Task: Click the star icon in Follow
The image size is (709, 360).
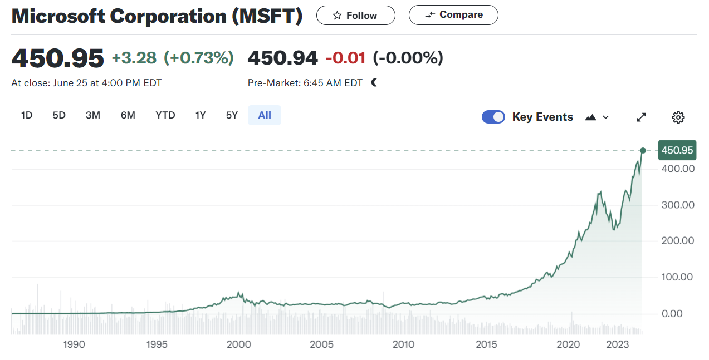Action: click(337, 16)
